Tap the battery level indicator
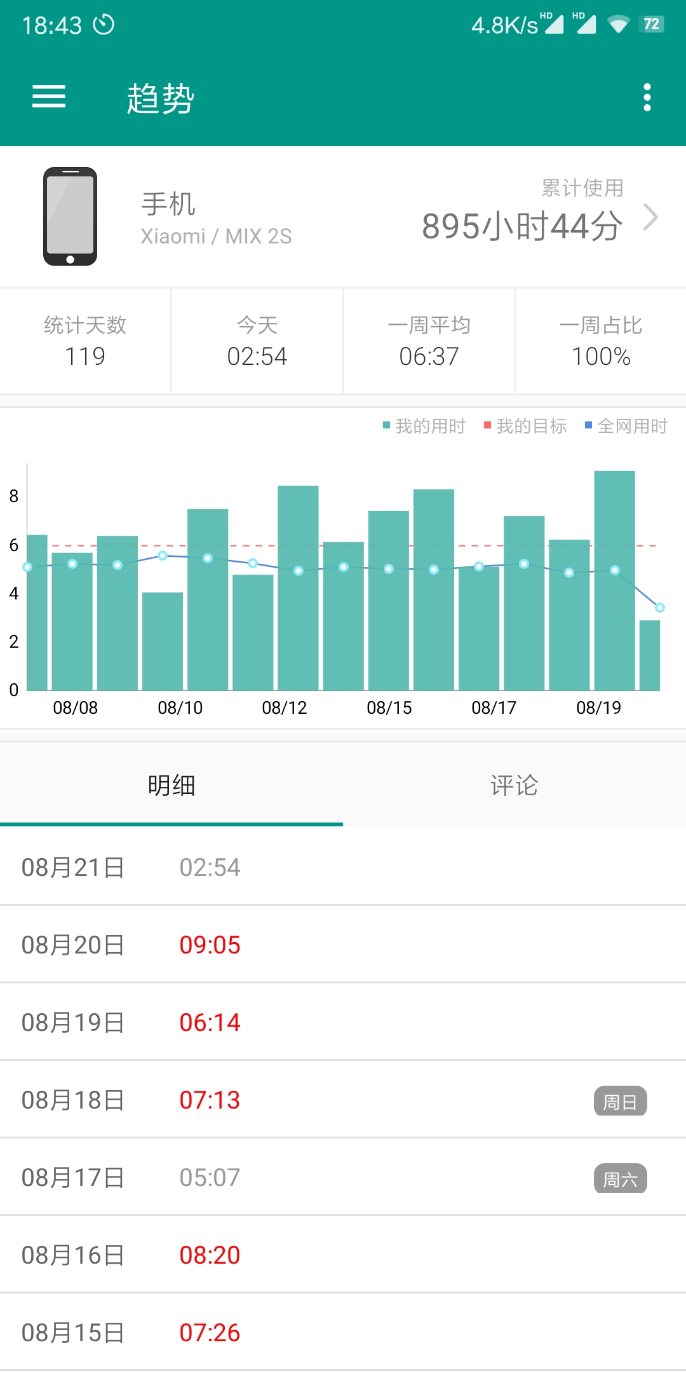 pyautogui.click(x=652, y=25)
